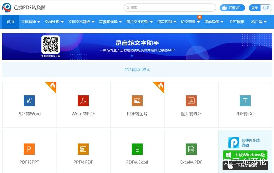Click the Windows logo in download button
Screen dimensions: 274x173
point(229,155)
